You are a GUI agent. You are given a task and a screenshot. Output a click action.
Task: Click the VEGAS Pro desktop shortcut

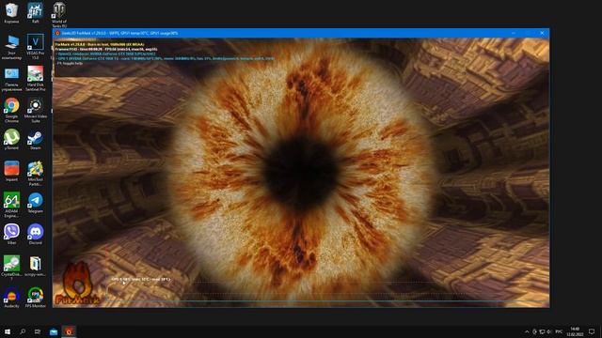pos(36,47)
